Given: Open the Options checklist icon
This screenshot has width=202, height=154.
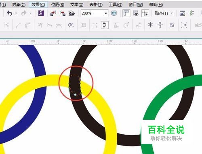Looking at the screenshot, I should tap(192, 13).
